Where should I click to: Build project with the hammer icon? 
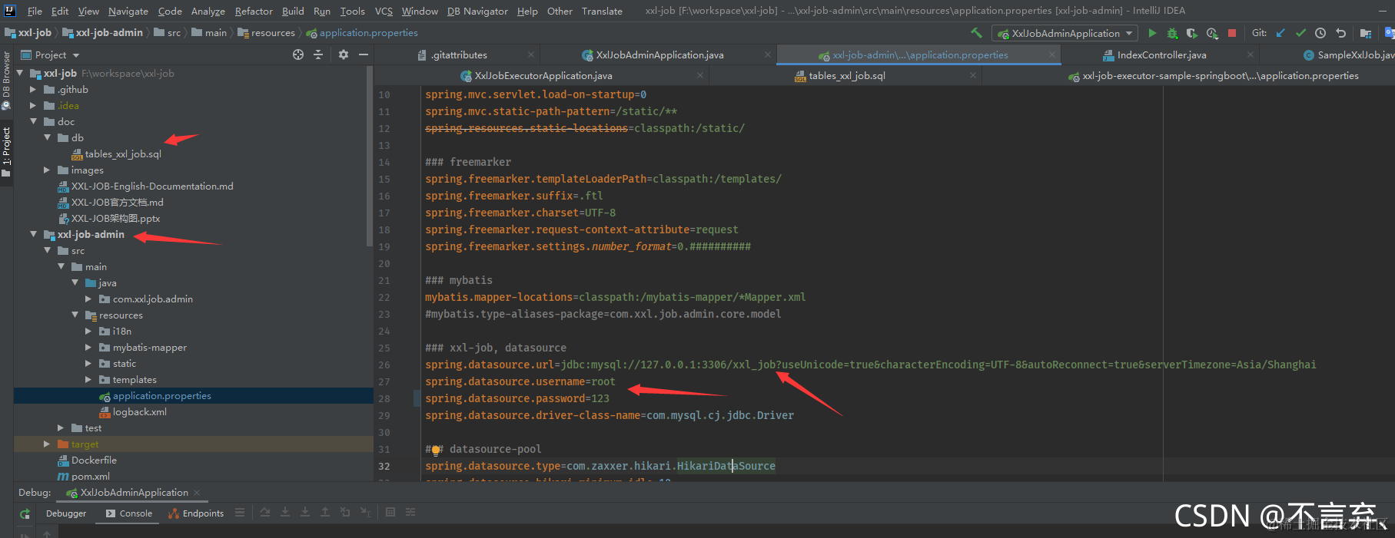[977, 33]
